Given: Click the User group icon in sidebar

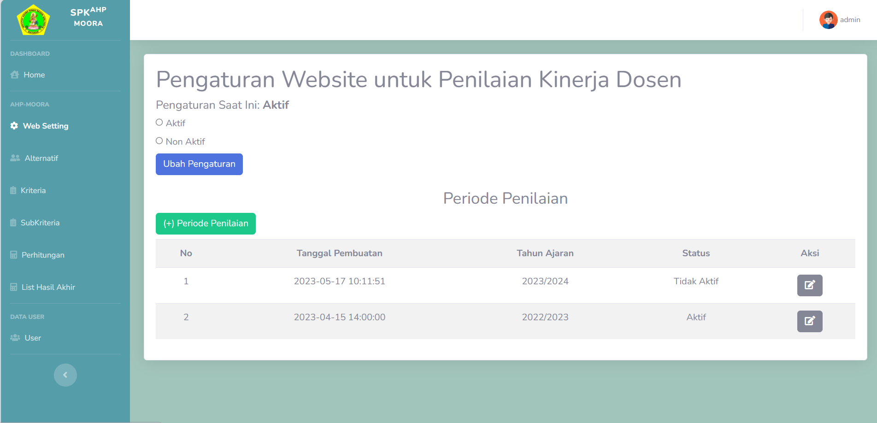Looking at the screenshot, I should (x=15, y=338).
